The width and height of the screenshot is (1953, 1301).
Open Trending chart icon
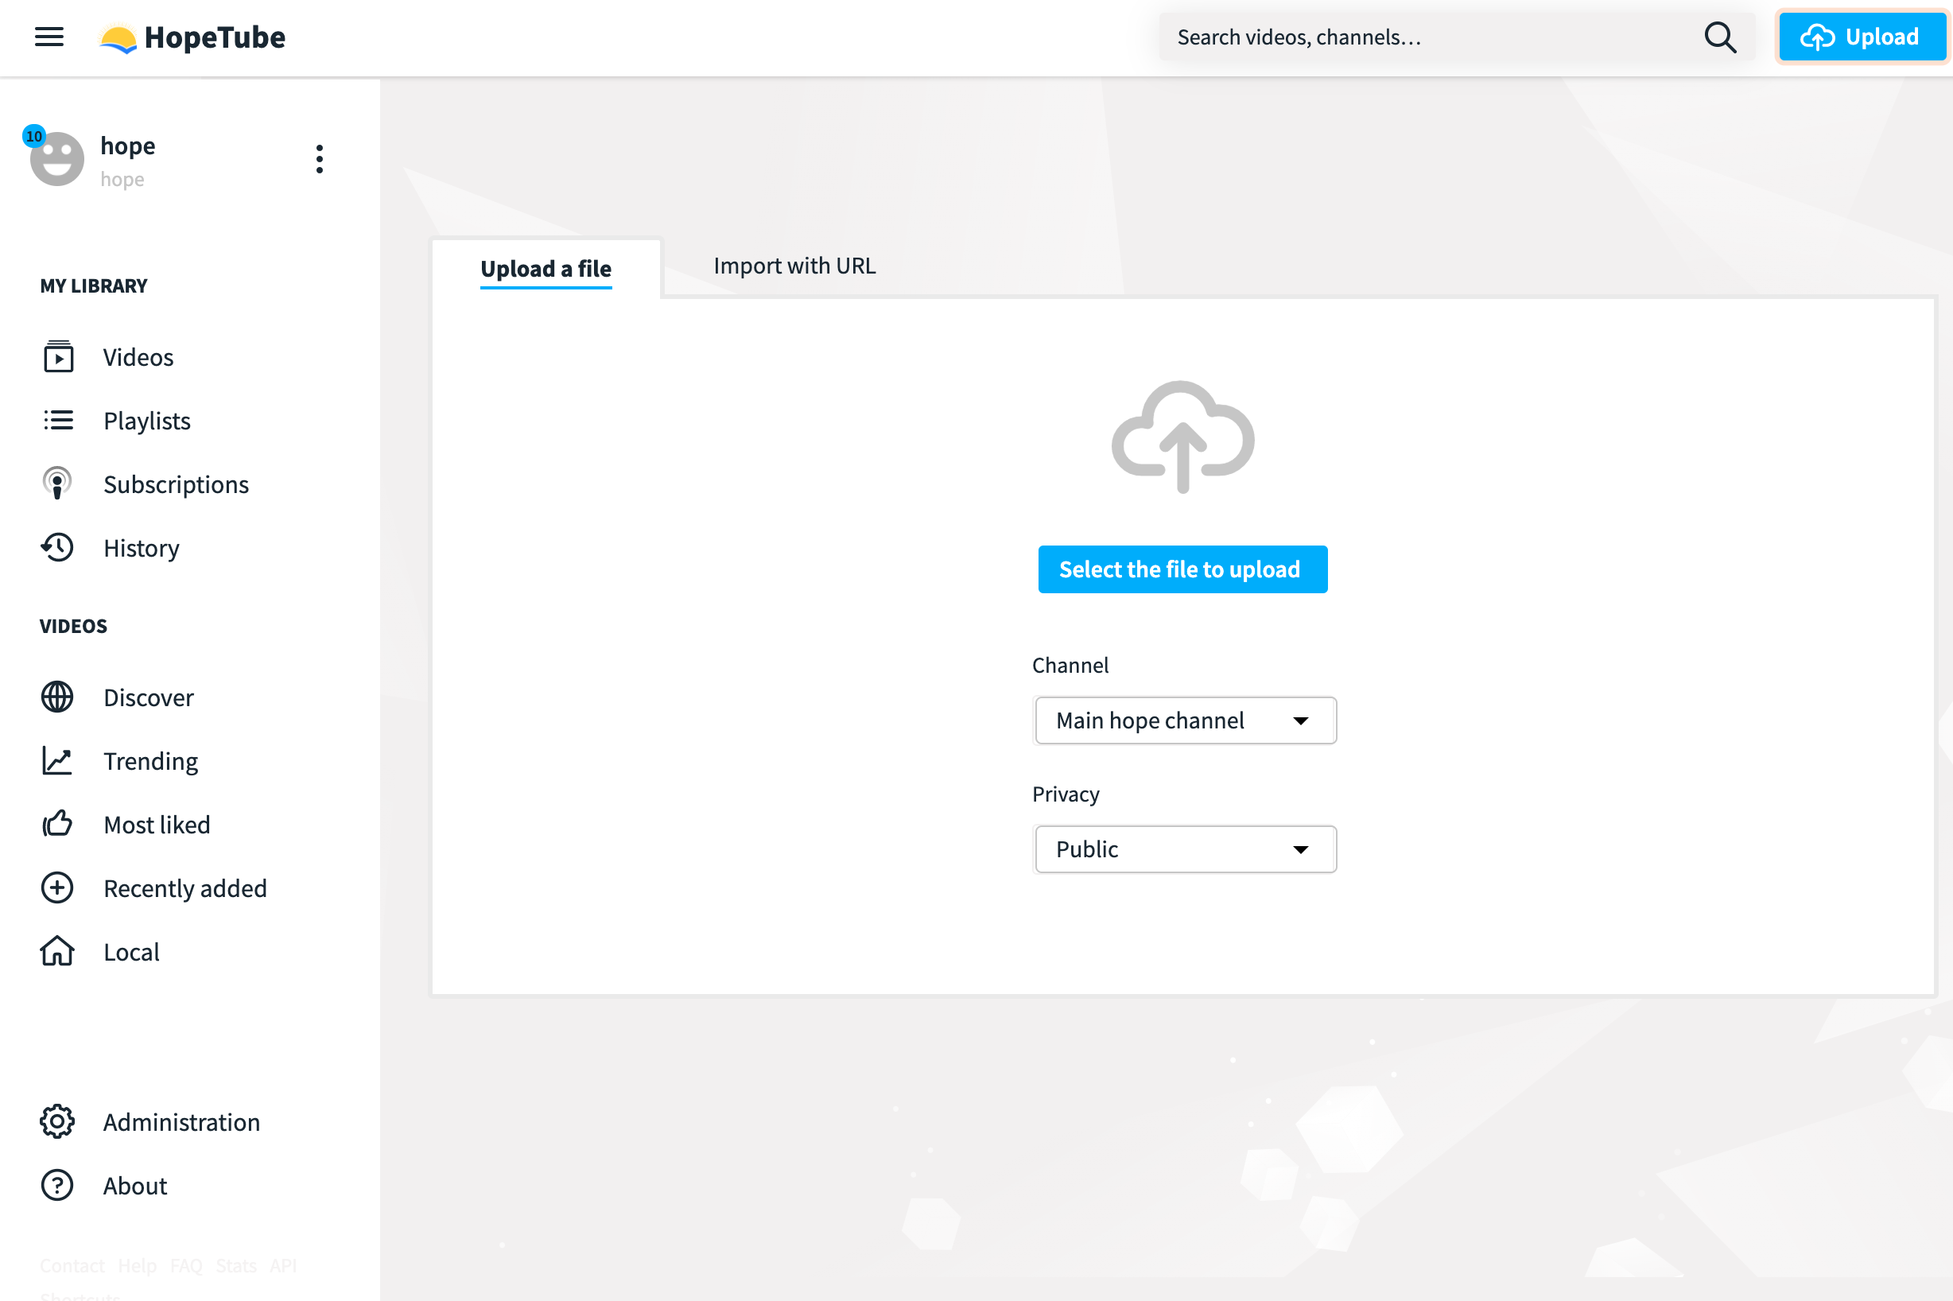coord(57,761)
